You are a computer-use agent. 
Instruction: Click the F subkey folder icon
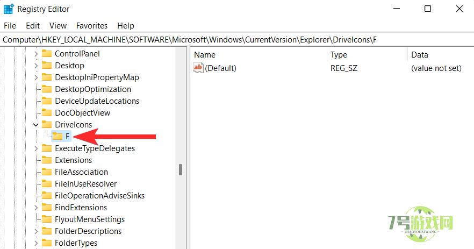[x=57, y=136]
